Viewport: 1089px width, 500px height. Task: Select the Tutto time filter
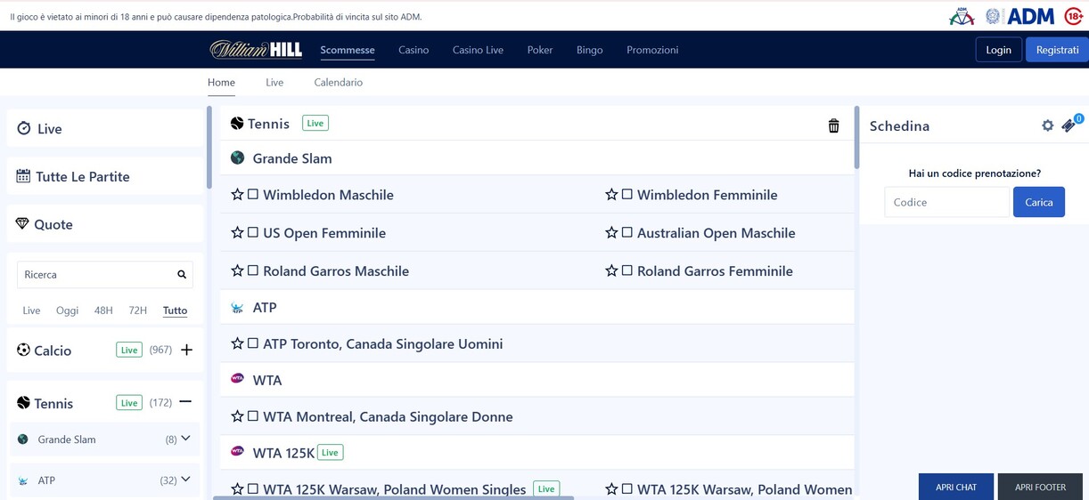click(175, 310)
